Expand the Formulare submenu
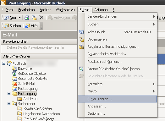Viewport: 165px width, 121px height. 154,84
